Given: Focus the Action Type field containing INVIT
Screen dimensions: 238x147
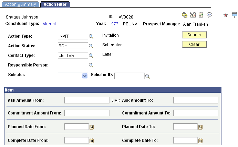Looking at the screenshot, I should [x=73, y=36].
